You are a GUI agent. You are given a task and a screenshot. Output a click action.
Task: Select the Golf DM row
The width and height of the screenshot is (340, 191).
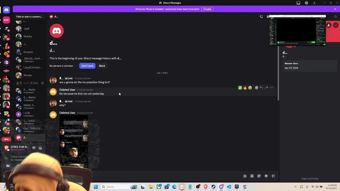point(30,83)
